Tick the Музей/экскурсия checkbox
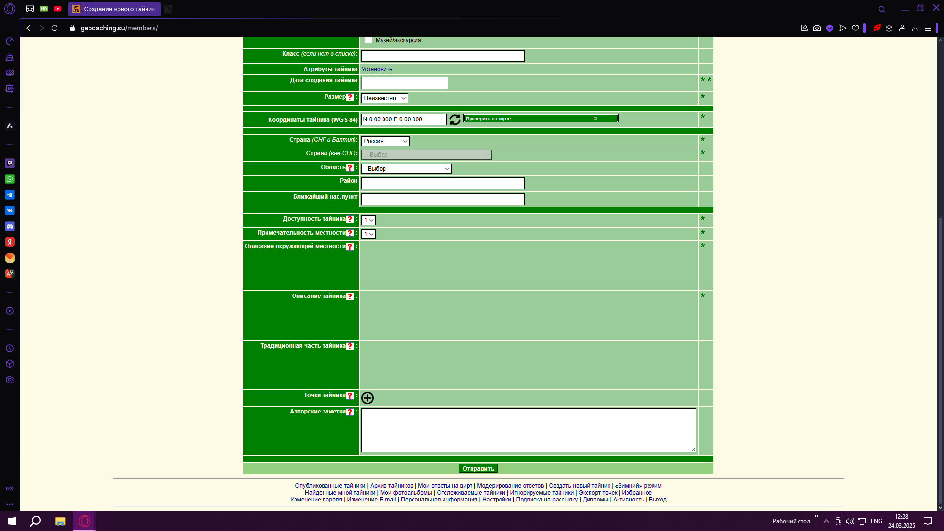Viewport: 944px width, 531px height. pos(368,40)
